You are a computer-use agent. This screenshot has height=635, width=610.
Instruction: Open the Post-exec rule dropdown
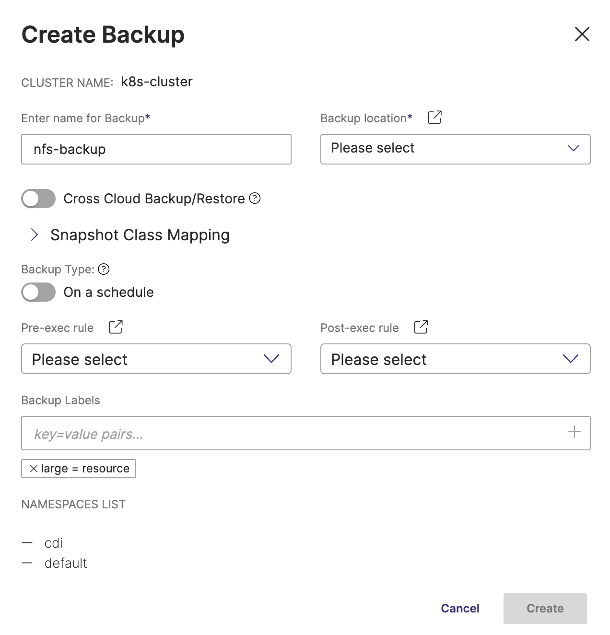click(455, 359)
